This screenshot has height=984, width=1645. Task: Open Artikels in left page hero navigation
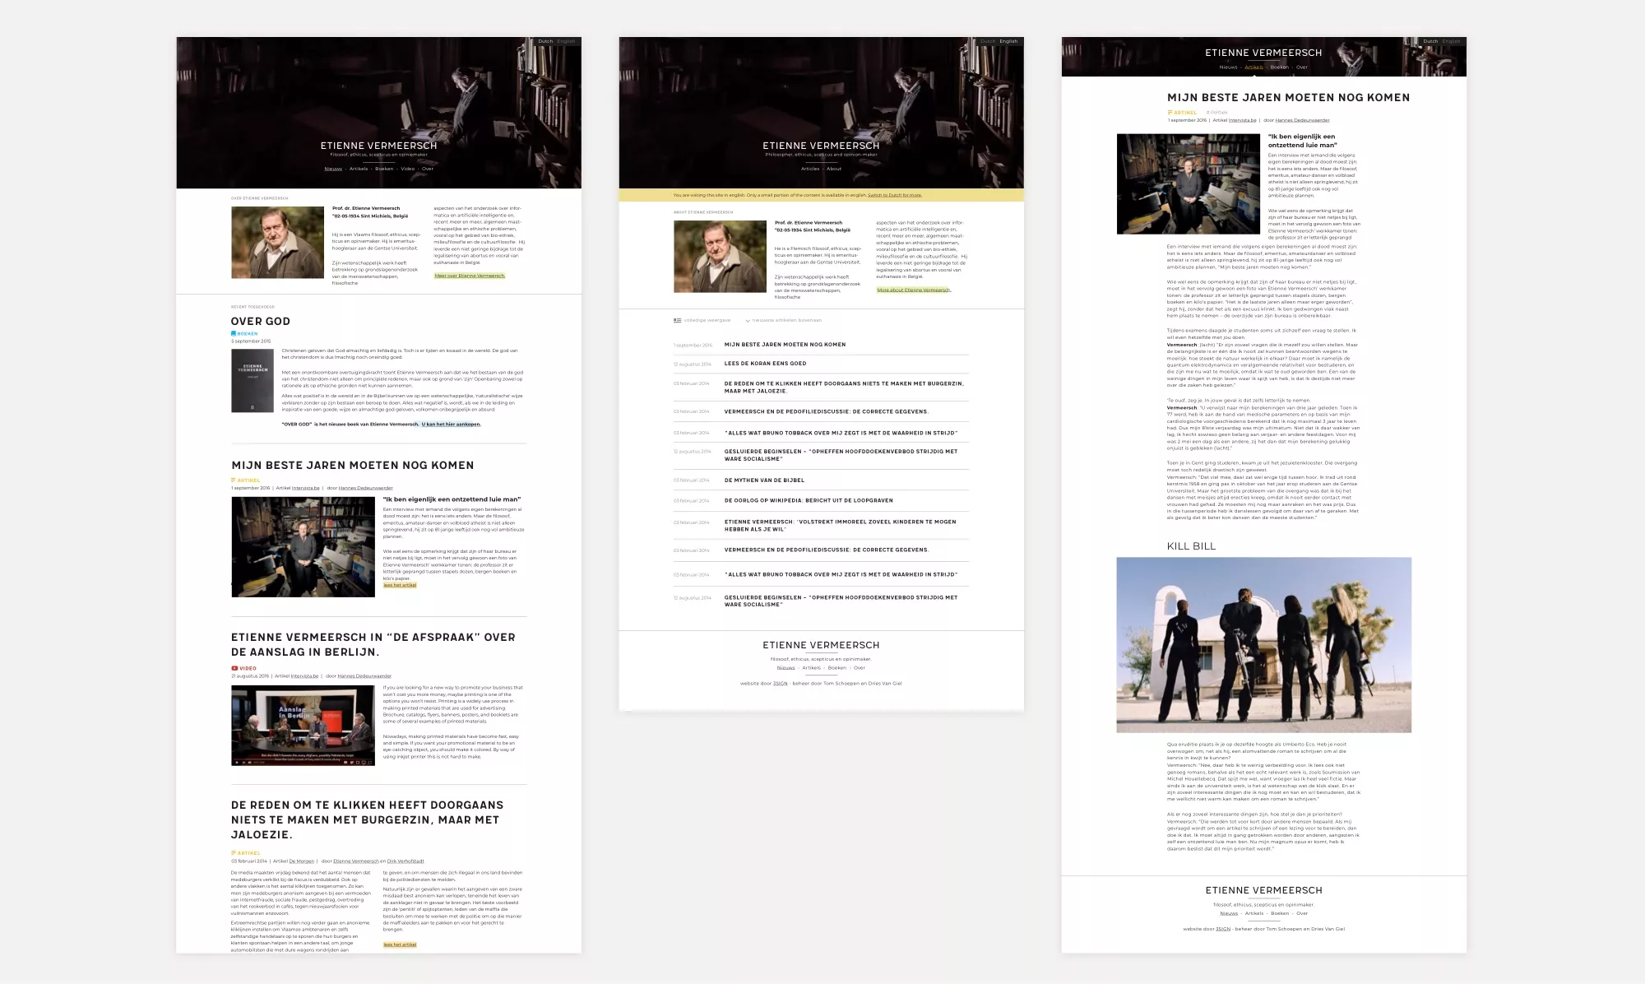[x=359, y=169]
